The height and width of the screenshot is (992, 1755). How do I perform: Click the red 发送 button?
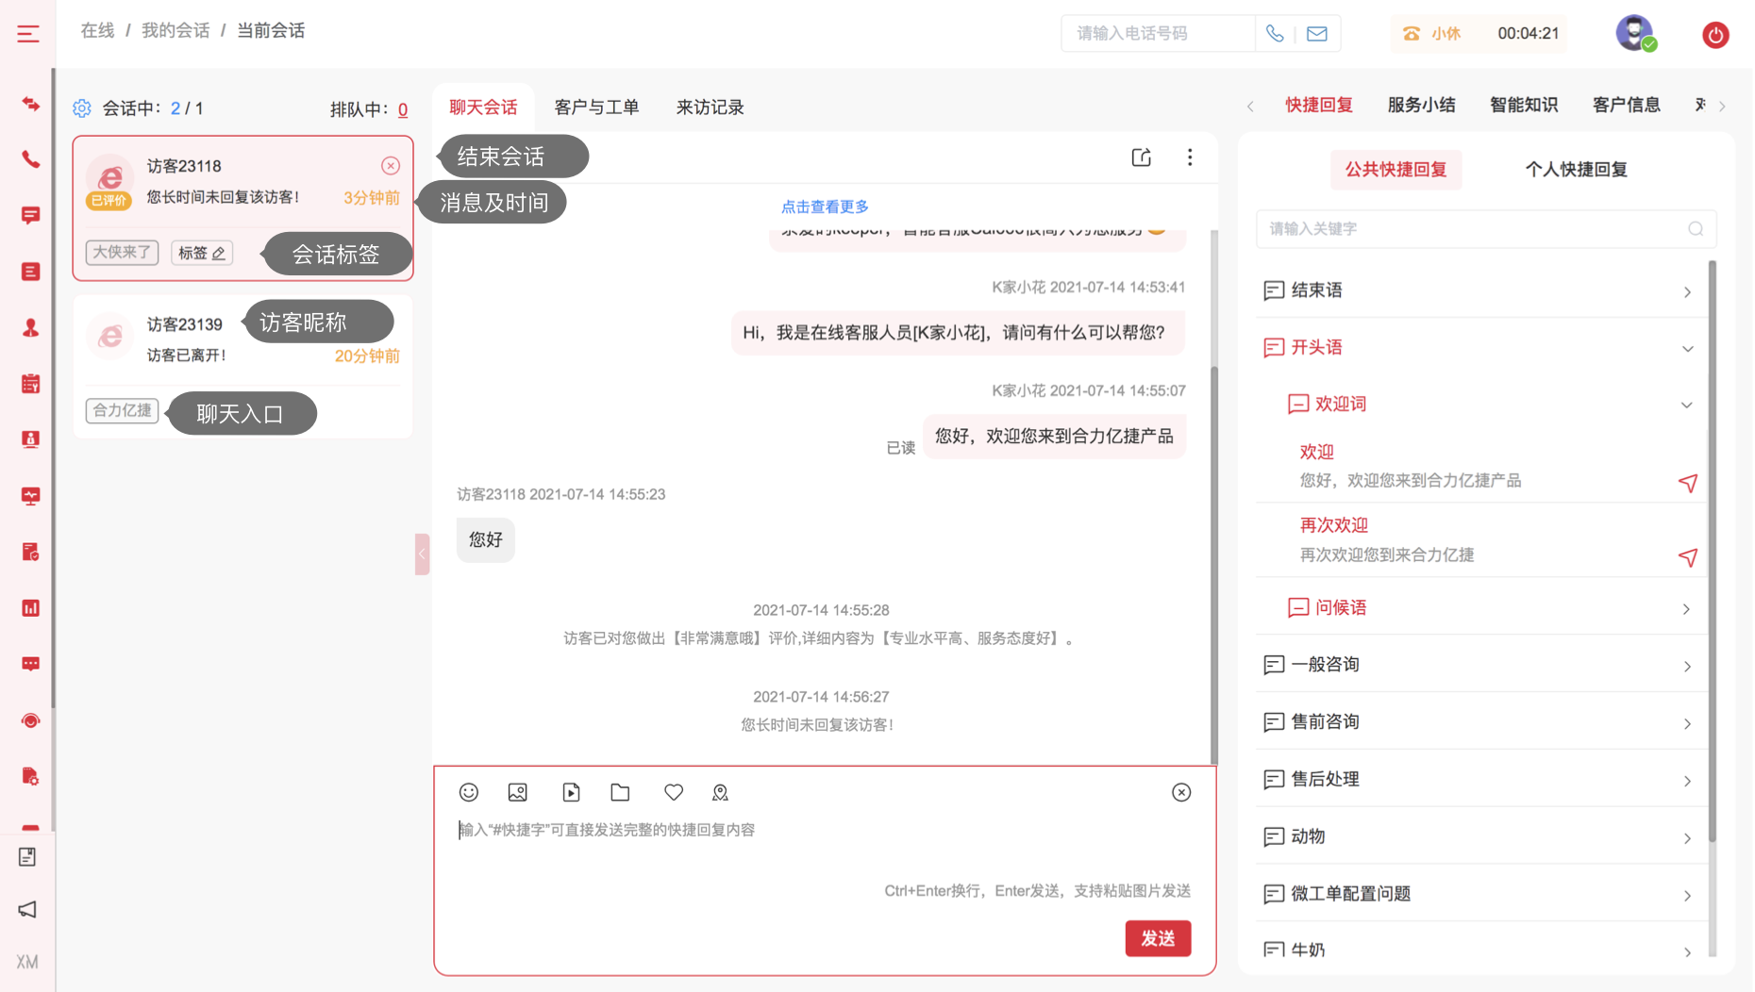click(x=1158, y=938)
